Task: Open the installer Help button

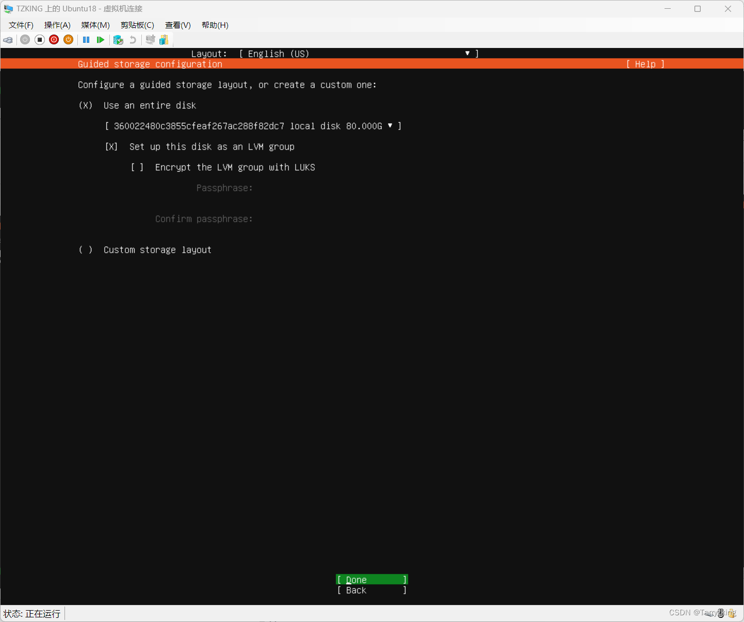Action: tap(645, 64)
